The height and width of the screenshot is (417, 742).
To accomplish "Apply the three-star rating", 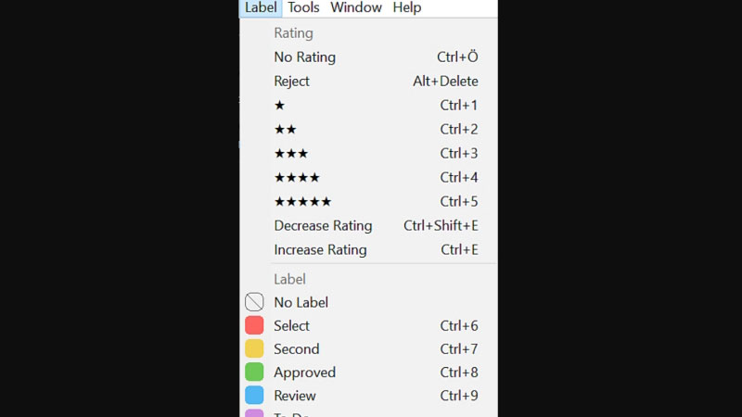I will coord(291,154).
